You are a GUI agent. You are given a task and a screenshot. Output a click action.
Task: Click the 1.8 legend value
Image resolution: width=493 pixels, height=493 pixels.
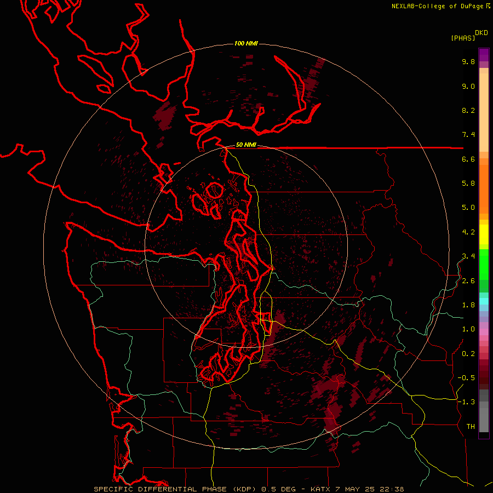(x=468, y=305)
